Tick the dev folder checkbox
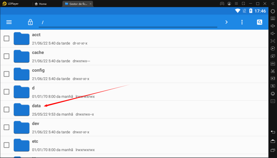 pos(7,127)
